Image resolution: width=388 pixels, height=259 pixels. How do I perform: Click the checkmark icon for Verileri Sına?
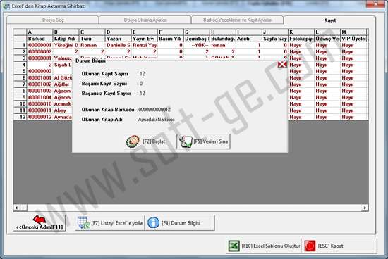coord(186,141)
